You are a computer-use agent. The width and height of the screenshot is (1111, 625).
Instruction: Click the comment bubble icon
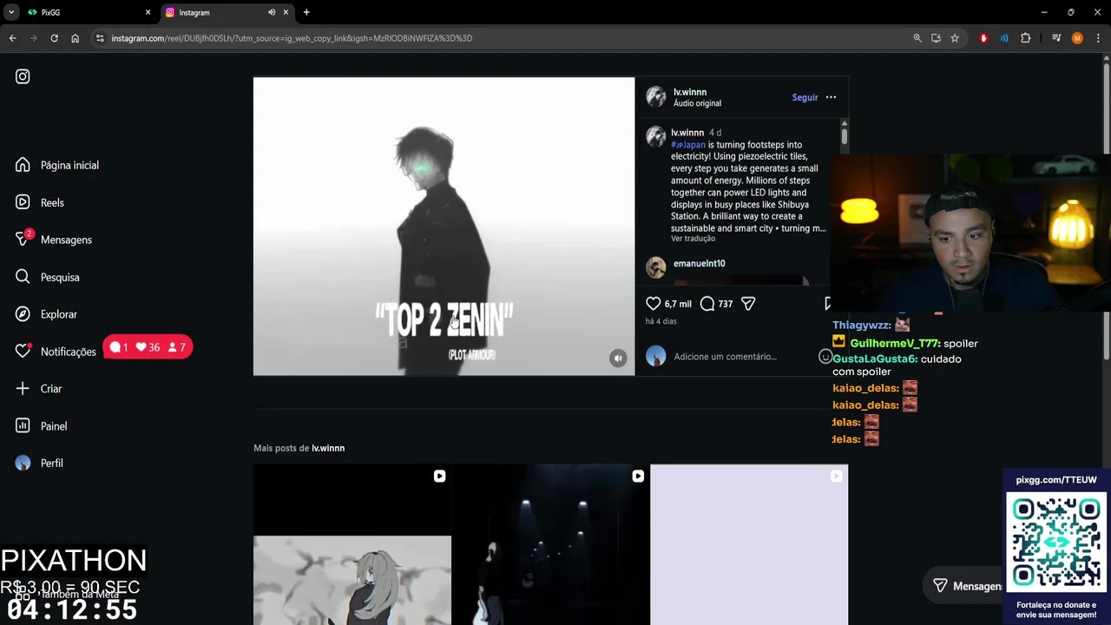(x=707, y=304)
